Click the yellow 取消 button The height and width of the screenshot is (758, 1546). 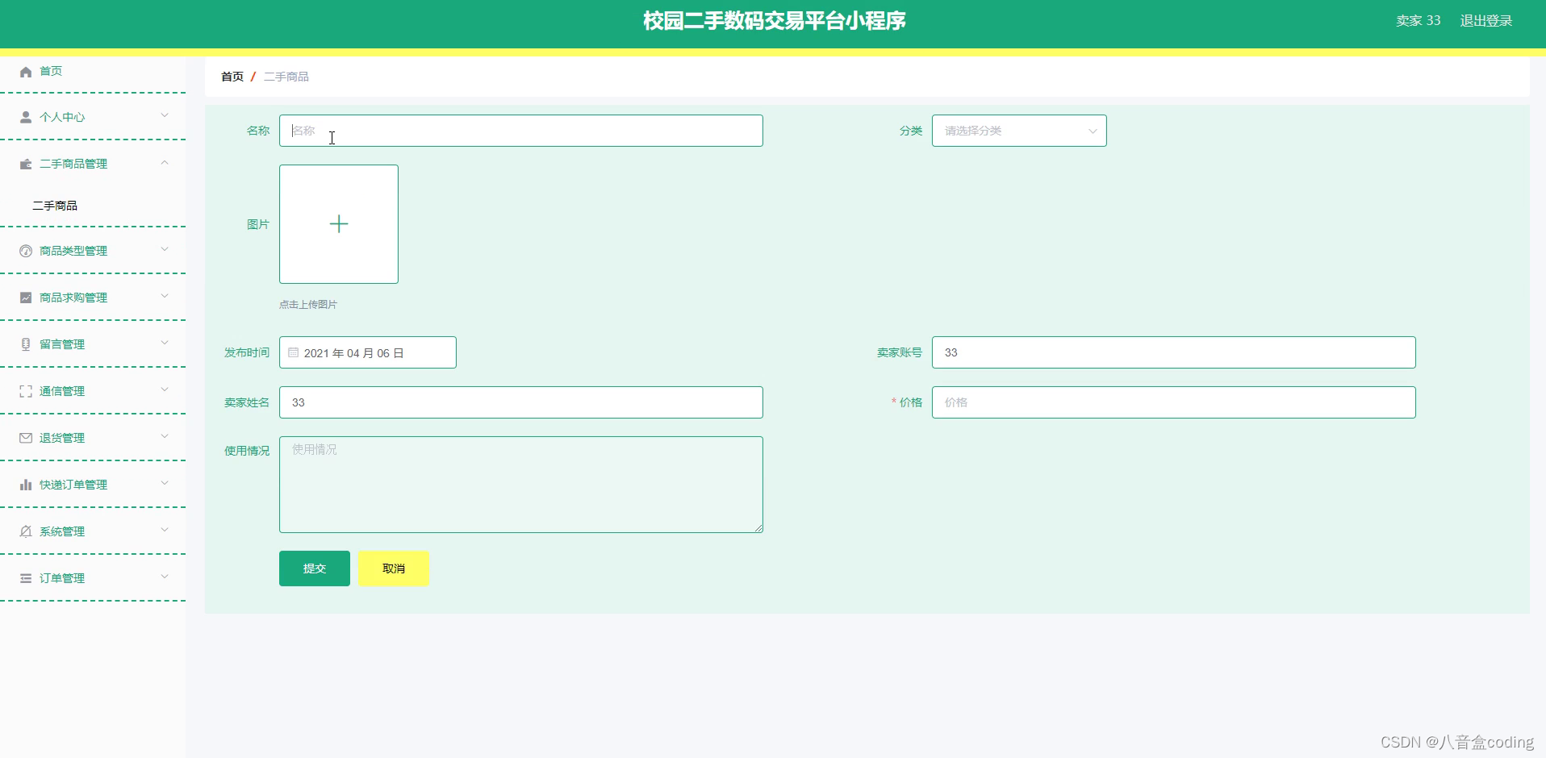pos(394,568)
